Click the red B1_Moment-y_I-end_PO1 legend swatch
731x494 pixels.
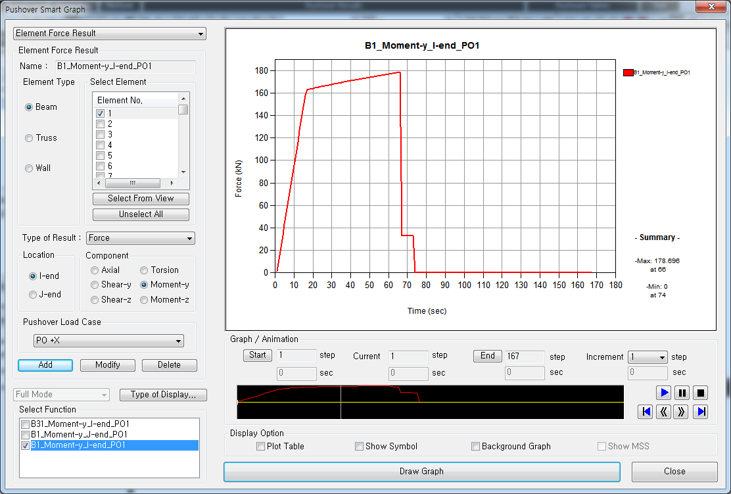628,72
